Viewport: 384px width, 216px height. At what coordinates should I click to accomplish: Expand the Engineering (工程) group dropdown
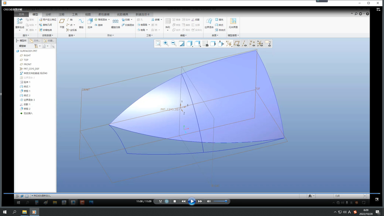[x=149, y=36]
